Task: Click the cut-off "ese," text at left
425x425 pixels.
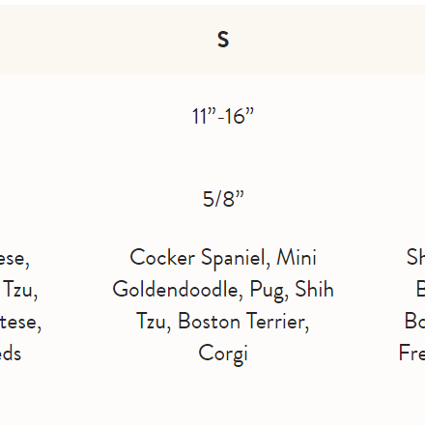Action: [x=14, y=260]
